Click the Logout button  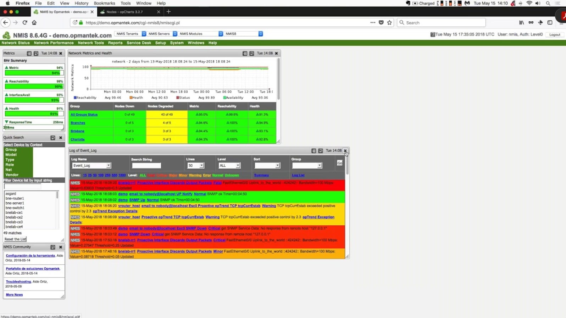[x=555, y=35]
